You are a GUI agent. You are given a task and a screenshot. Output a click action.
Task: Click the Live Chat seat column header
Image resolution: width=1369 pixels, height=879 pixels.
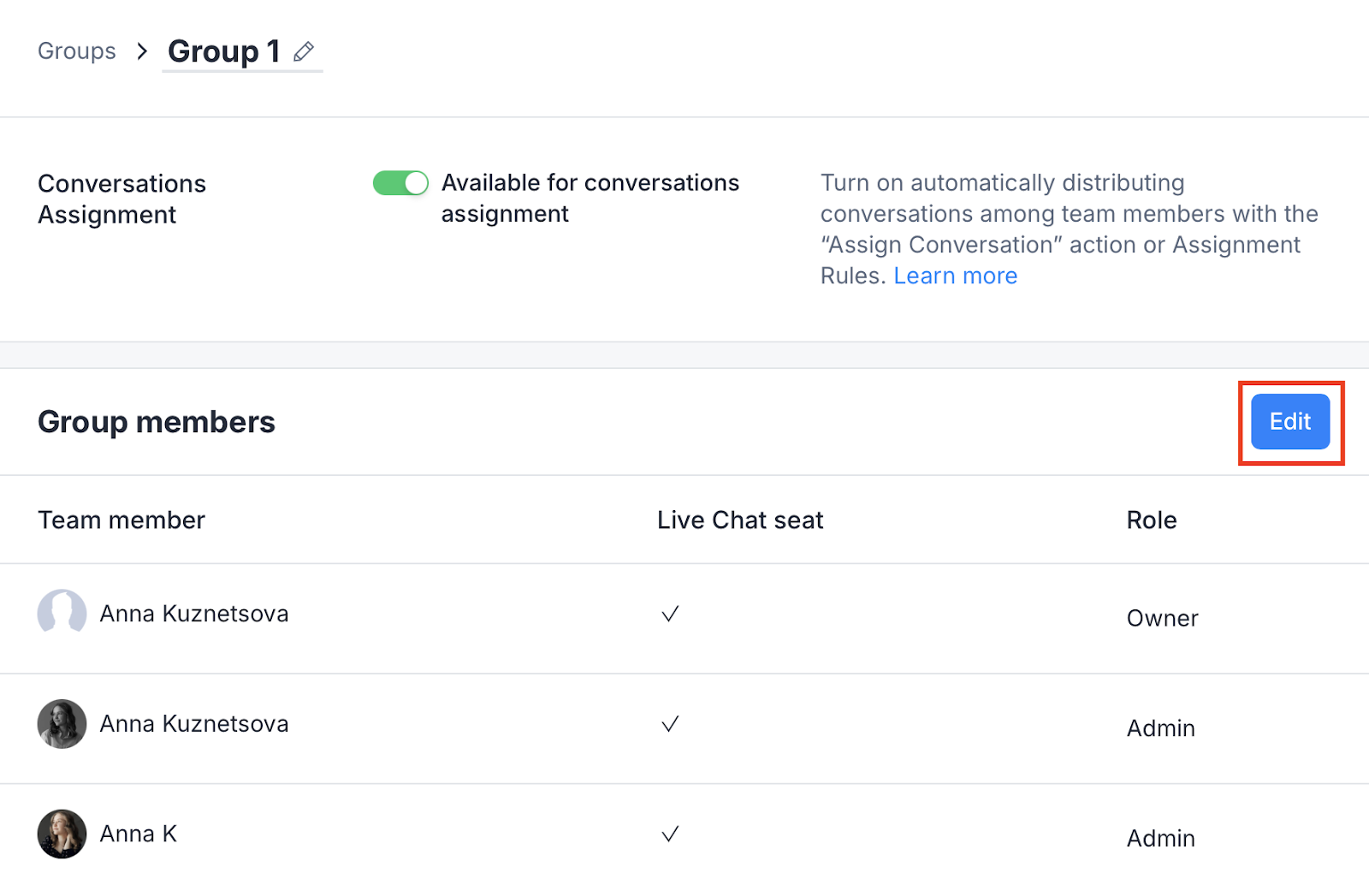(740, 520)
